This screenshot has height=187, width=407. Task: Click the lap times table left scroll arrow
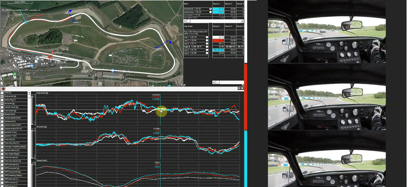coord(214,82)
